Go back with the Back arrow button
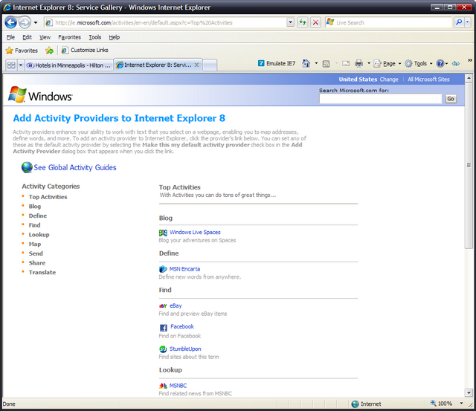Viewport: 476px width, 411px height. (x=10, y=22)
